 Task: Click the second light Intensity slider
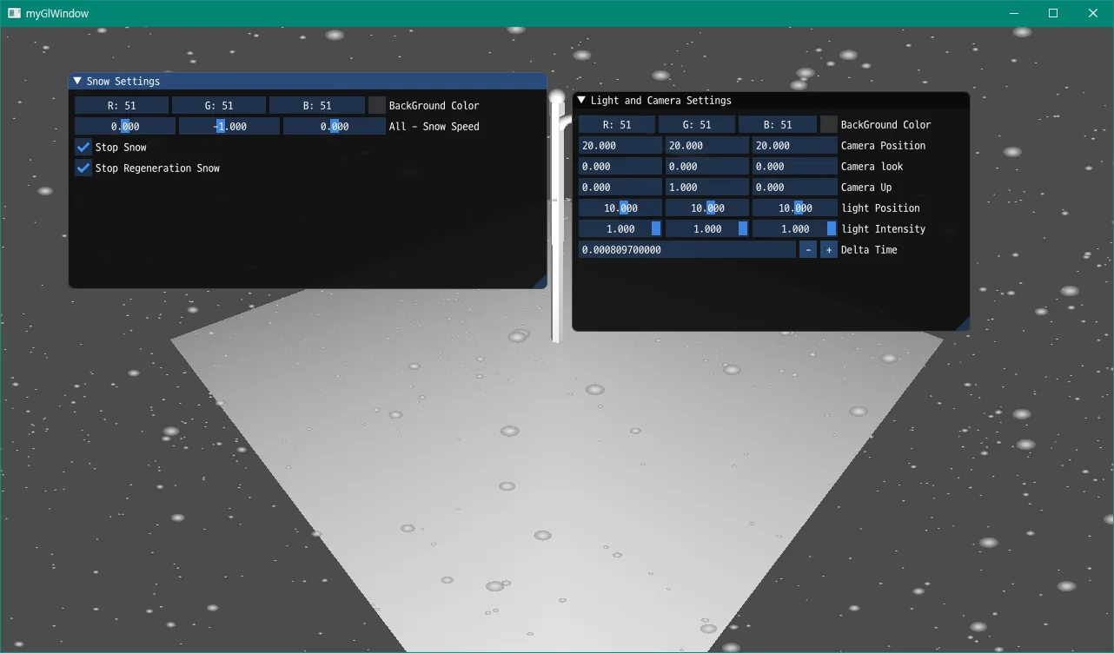point(707,228)
